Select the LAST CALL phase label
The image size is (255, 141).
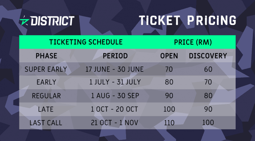click(x=46, y=123)
